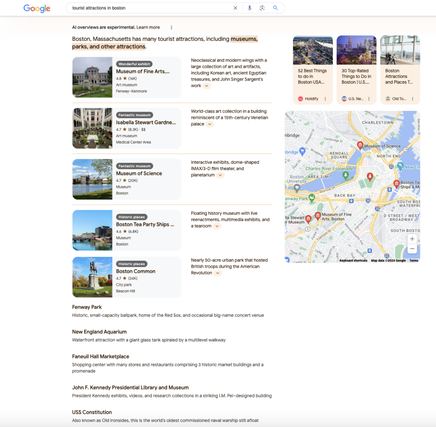Select the Museum of Fine Arts map pin
436x427 pixels.
[x=318, y=216]
